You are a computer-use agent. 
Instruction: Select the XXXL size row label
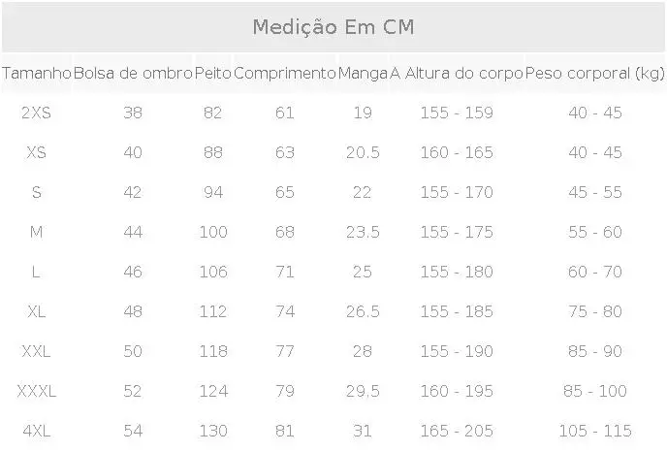(x=36, y=391)
